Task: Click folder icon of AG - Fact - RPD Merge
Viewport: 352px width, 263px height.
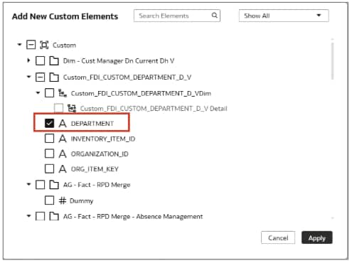Action: [x=54, y=185]
